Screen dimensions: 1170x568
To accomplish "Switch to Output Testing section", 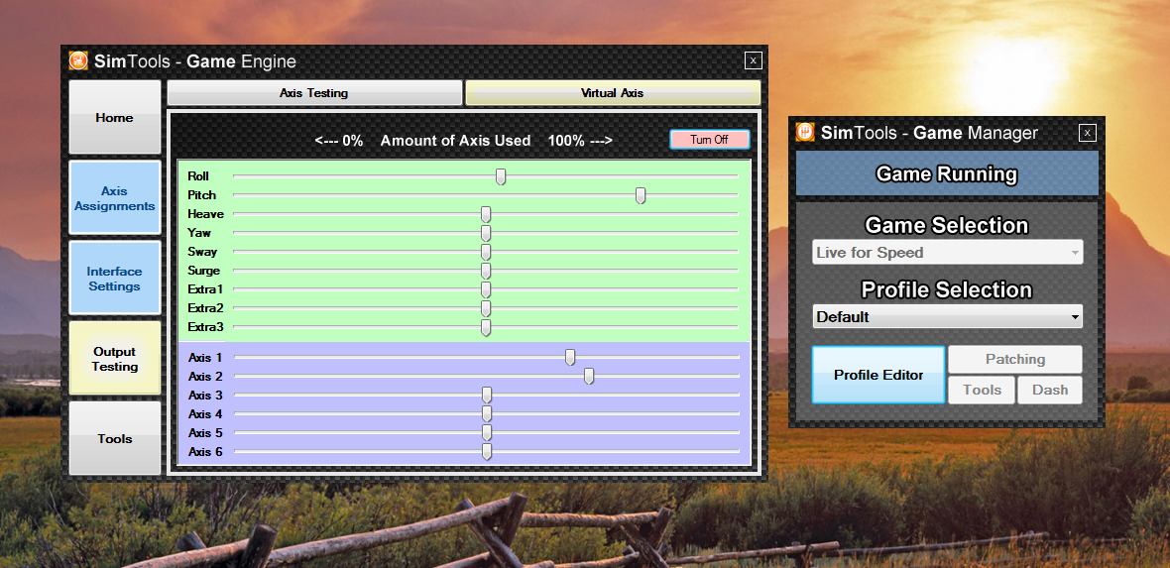I will pyautogui.click(x=115, y=358).
